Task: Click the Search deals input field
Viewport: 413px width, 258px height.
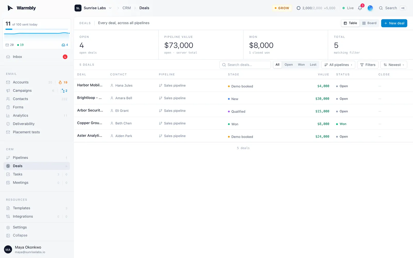Action: (x=245, y=65)
